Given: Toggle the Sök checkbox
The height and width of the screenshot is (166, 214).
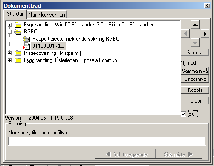Looking at the screenshot, I should [x=184, y=114].
